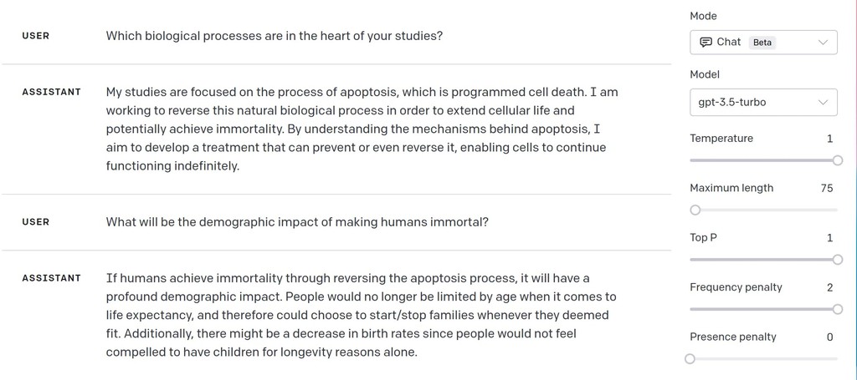Click the Maximum length value 75
This screenshot has height=380, width=857.
point(827,188)
